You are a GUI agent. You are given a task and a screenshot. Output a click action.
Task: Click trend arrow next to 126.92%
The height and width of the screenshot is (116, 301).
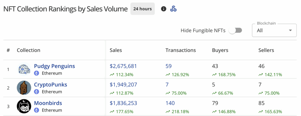[168, 75]
